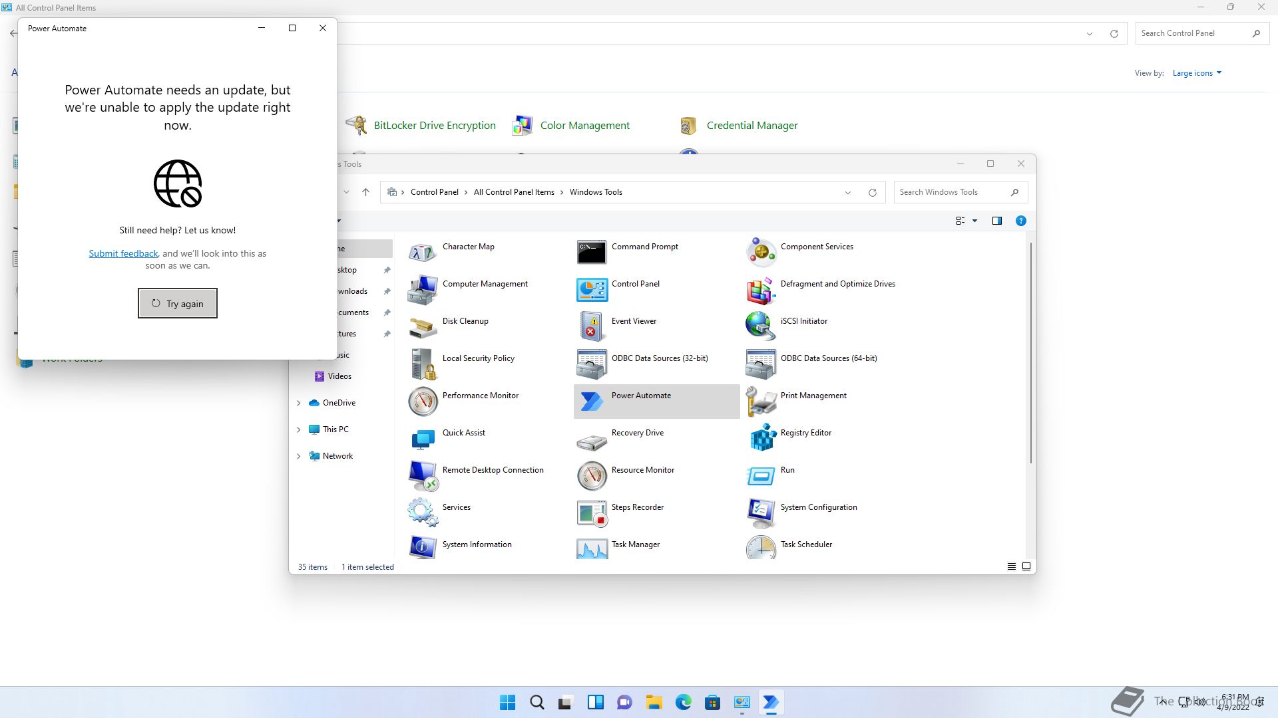Open File Explorer from the taskbar

(x=654, y=702)
